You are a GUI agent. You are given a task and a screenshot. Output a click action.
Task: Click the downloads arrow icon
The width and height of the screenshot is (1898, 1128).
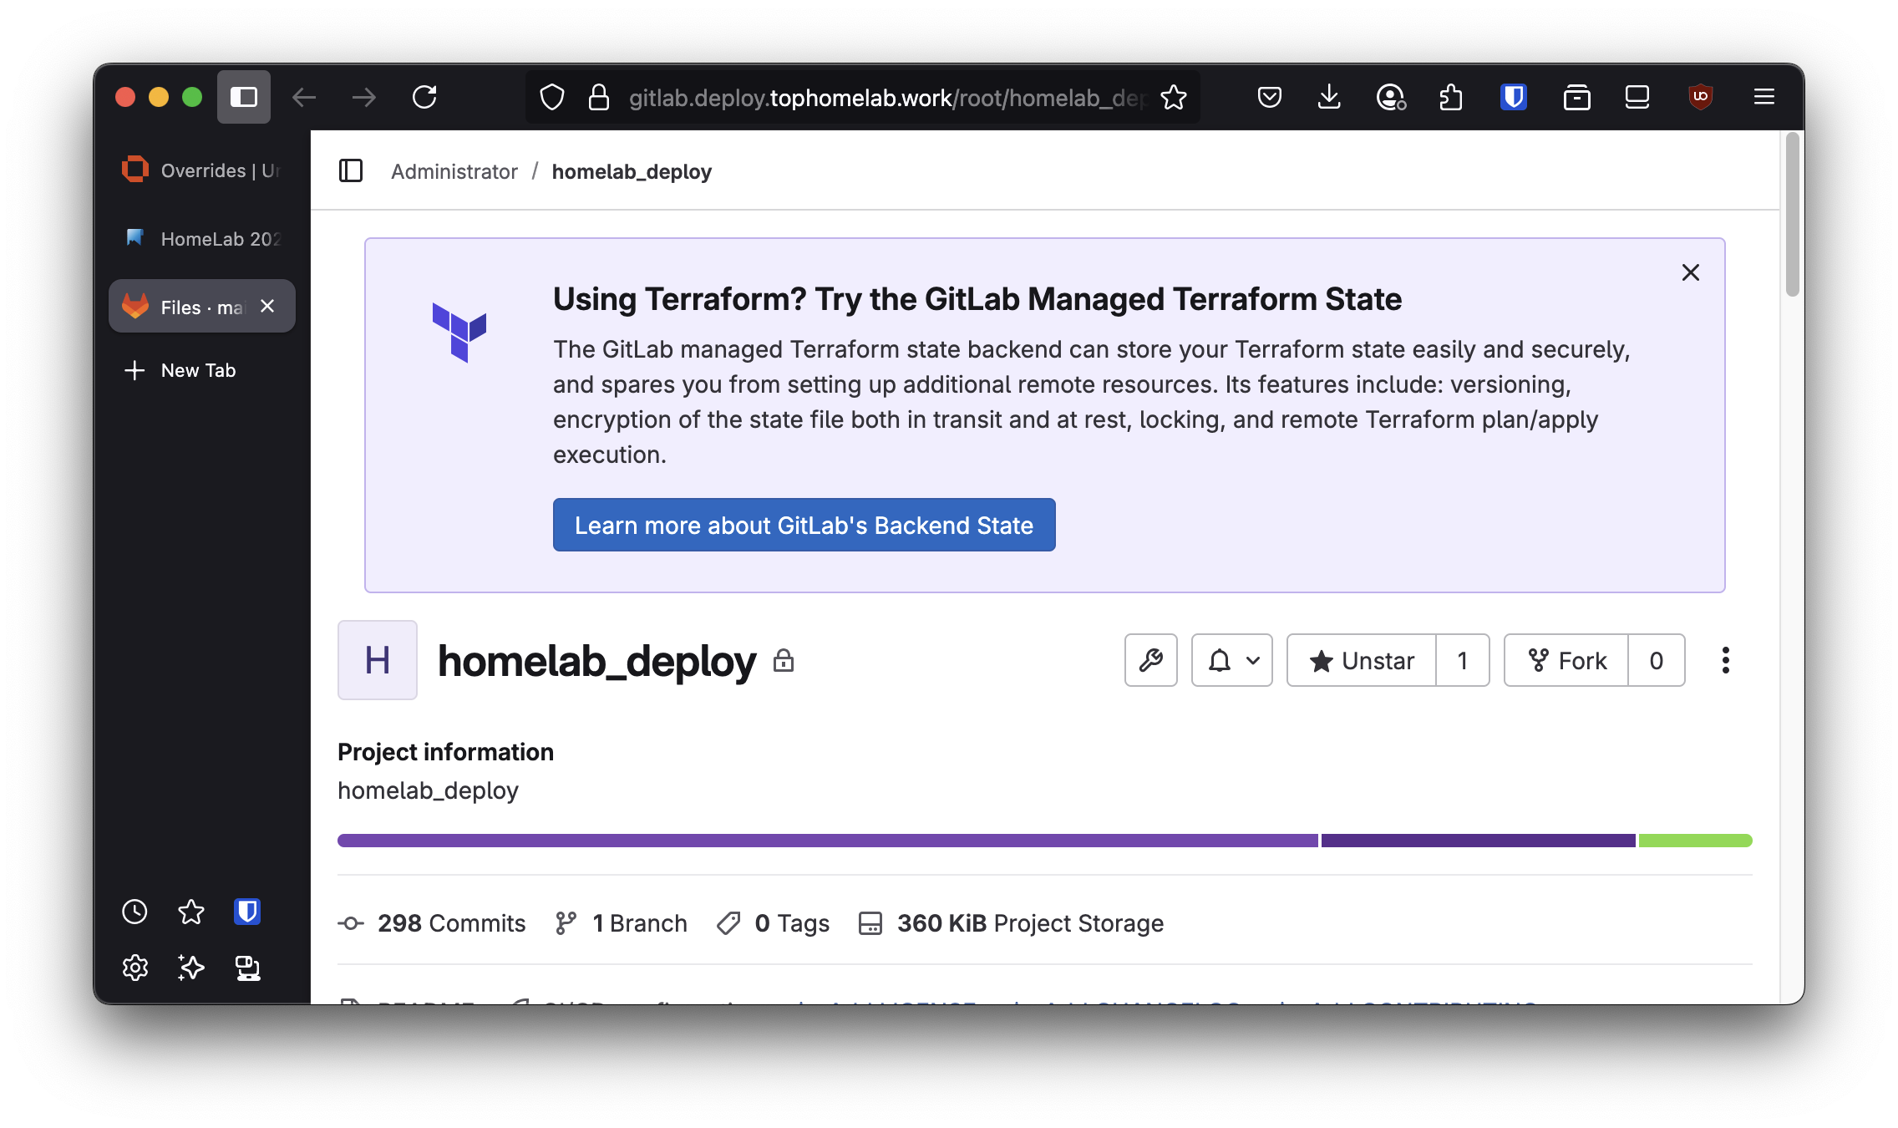coord(1328,97)
